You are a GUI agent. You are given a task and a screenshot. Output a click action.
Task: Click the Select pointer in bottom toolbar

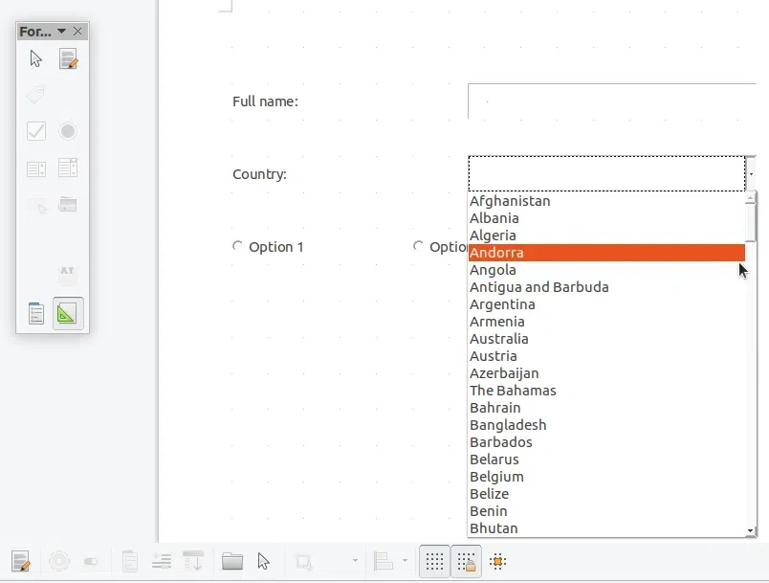pyautogui.click(x=264, y=562)
